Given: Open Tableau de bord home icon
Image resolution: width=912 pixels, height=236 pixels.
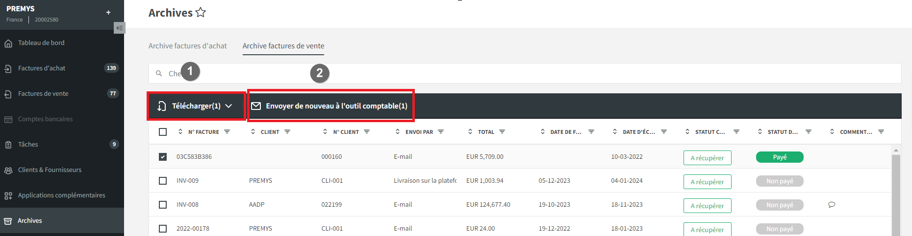Looking at the screenshot, I should click(x=8, y=43).
